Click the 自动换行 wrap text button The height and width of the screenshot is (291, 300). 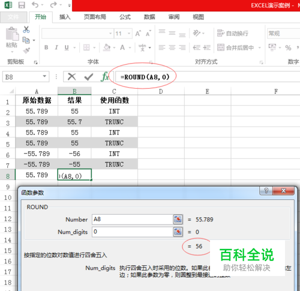coord(233,33)
